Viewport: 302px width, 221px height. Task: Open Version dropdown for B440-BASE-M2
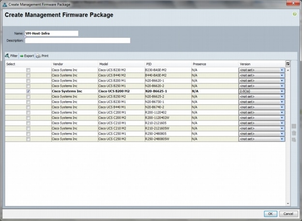(x=261, y=75)
